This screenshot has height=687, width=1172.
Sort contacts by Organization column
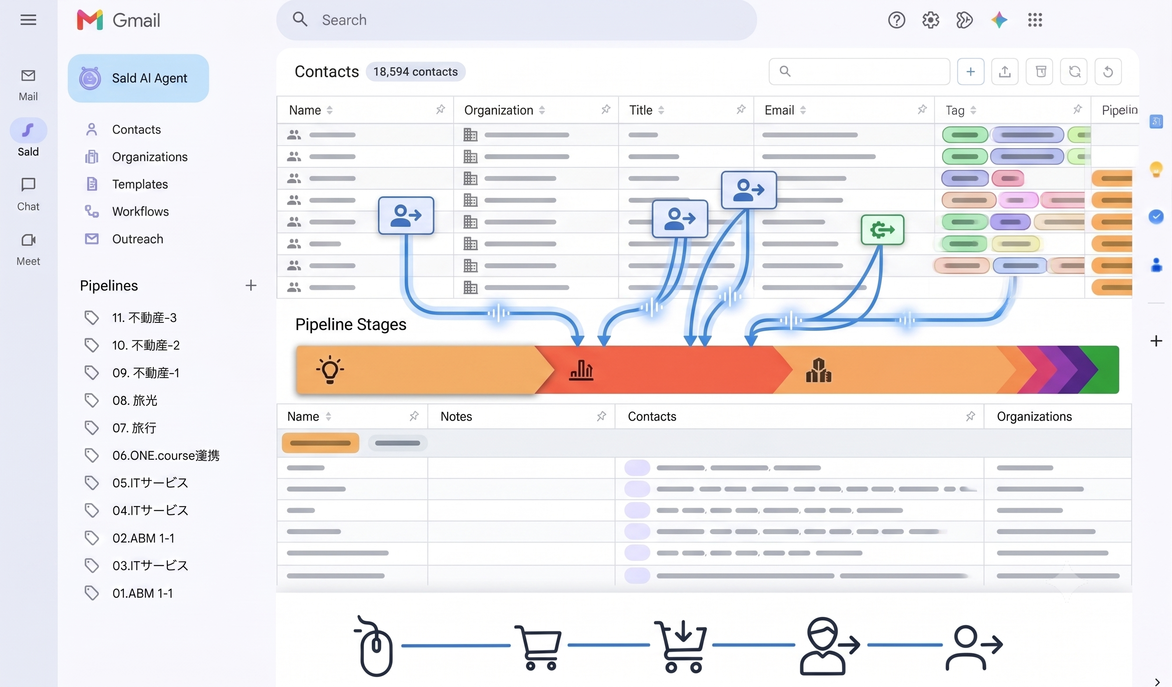point(542,110)
